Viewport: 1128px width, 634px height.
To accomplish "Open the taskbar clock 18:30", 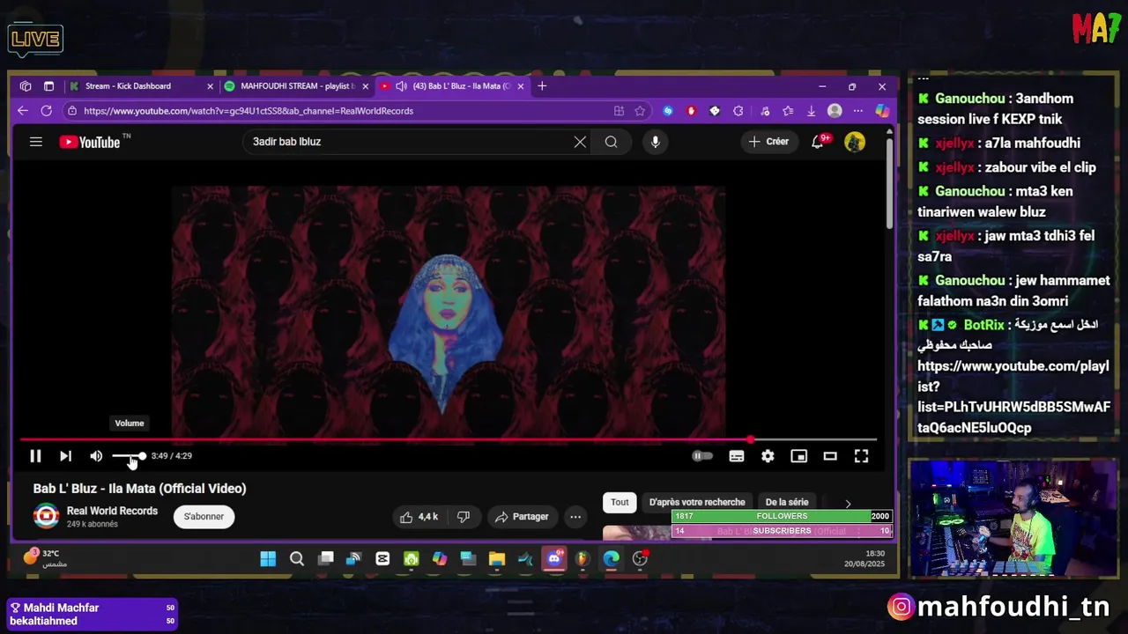I will pyautogui.click(x=865, y=558).
